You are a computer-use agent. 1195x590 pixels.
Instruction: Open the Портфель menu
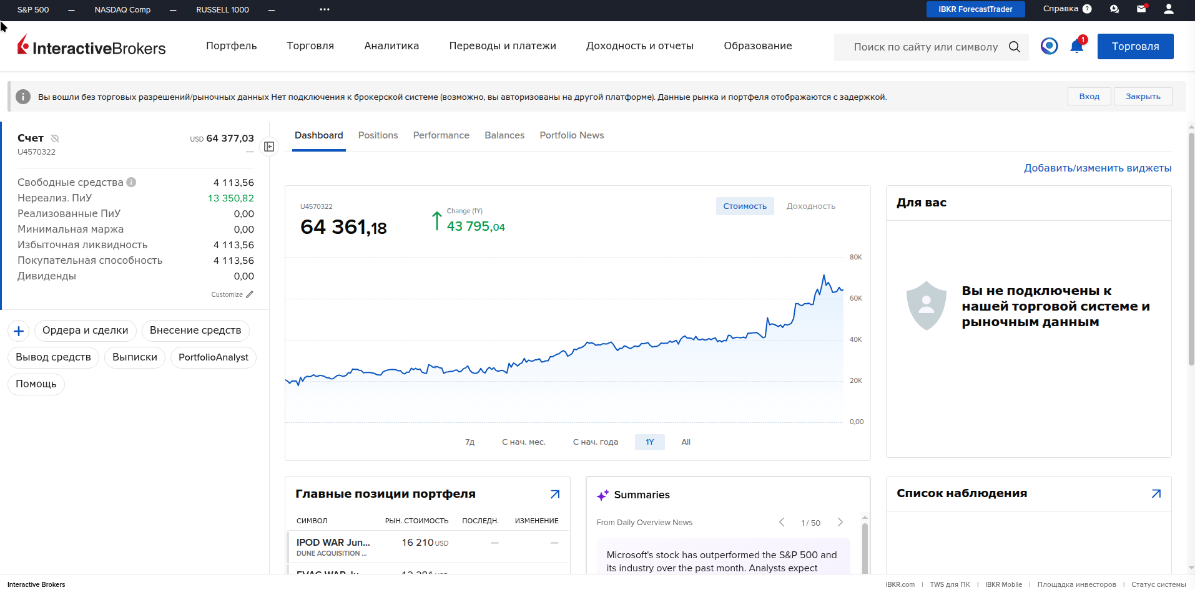232,46
